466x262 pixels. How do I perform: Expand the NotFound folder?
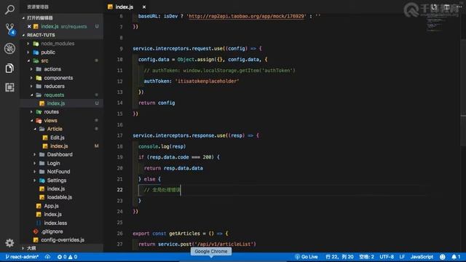point(35,172)
